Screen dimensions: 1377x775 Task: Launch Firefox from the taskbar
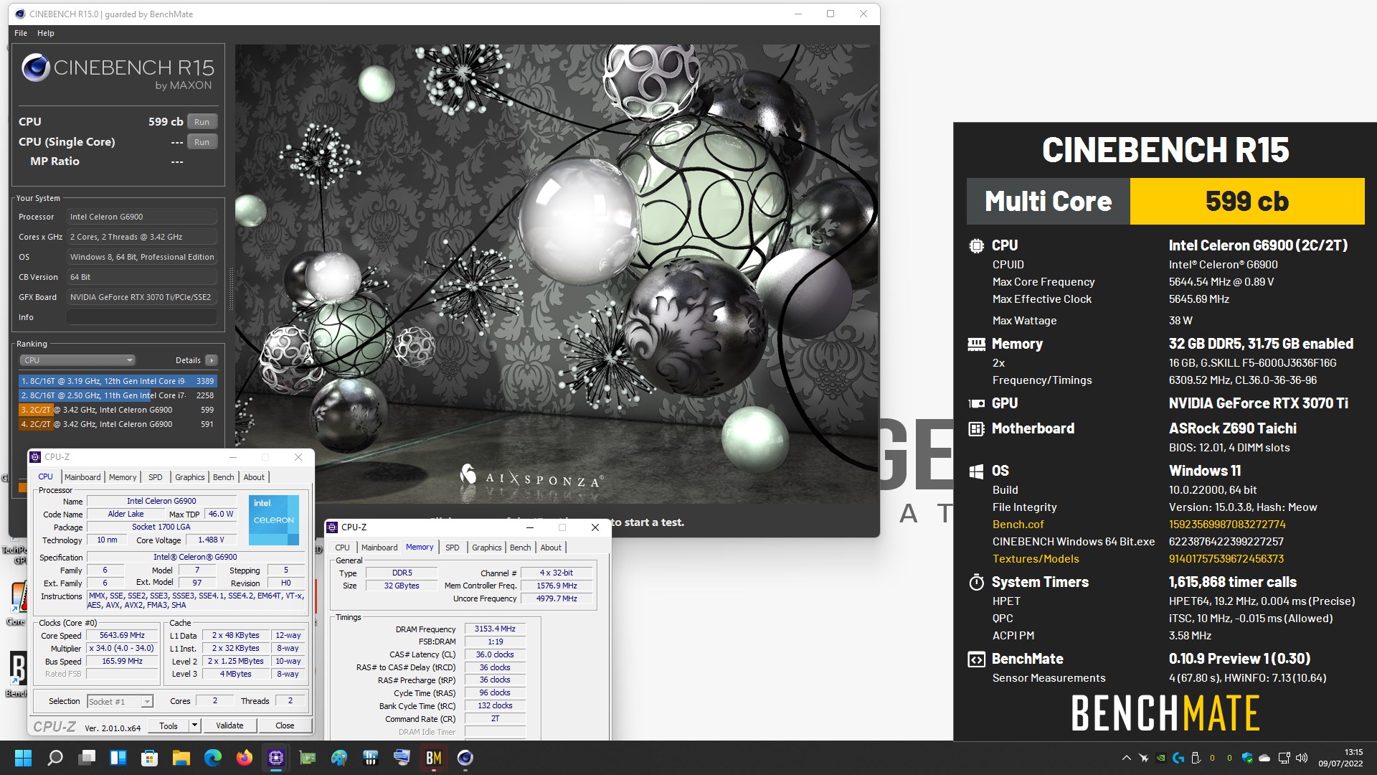pyautogui.click(x=245, y=758)
